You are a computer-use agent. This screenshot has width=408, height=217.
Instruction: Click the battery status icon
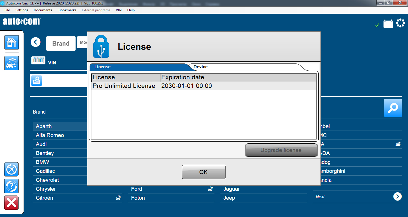388,24
